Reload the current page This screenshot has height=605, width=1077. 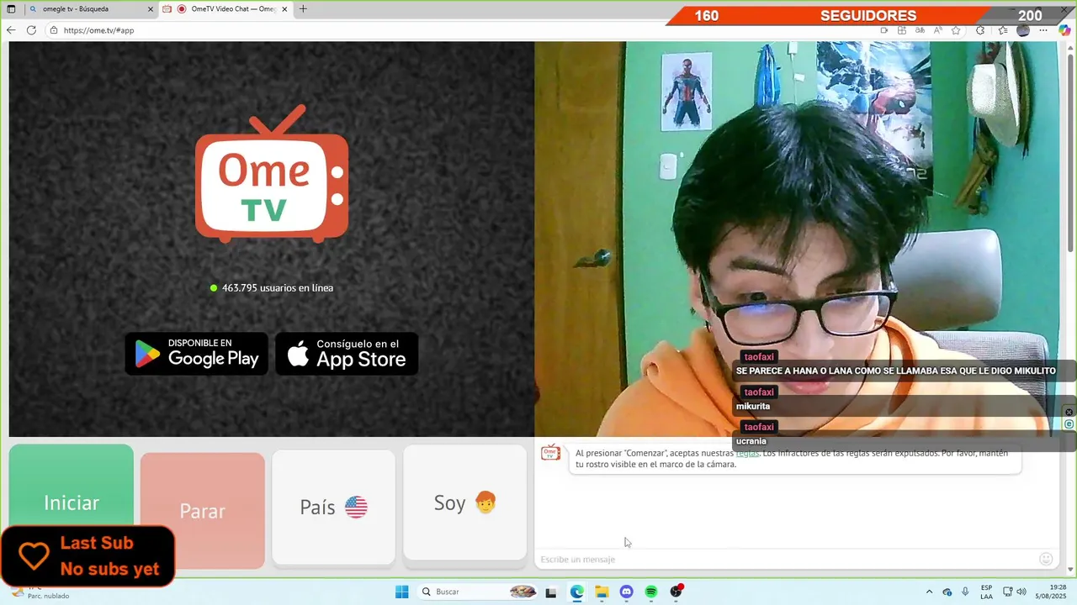(31, 30)
